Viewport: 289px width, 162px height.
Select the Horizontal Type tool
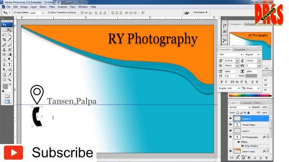(x=9, y=64)
